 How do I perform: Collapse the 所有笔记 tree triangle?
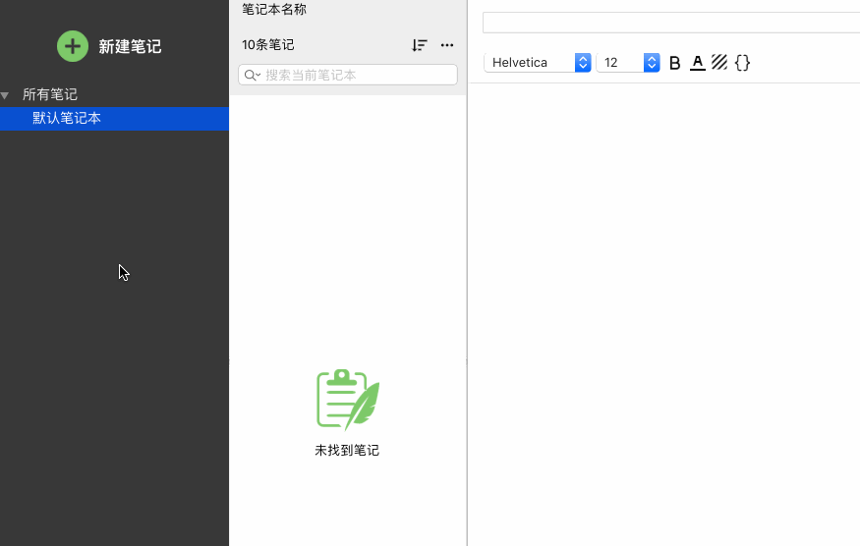[5, 95]
